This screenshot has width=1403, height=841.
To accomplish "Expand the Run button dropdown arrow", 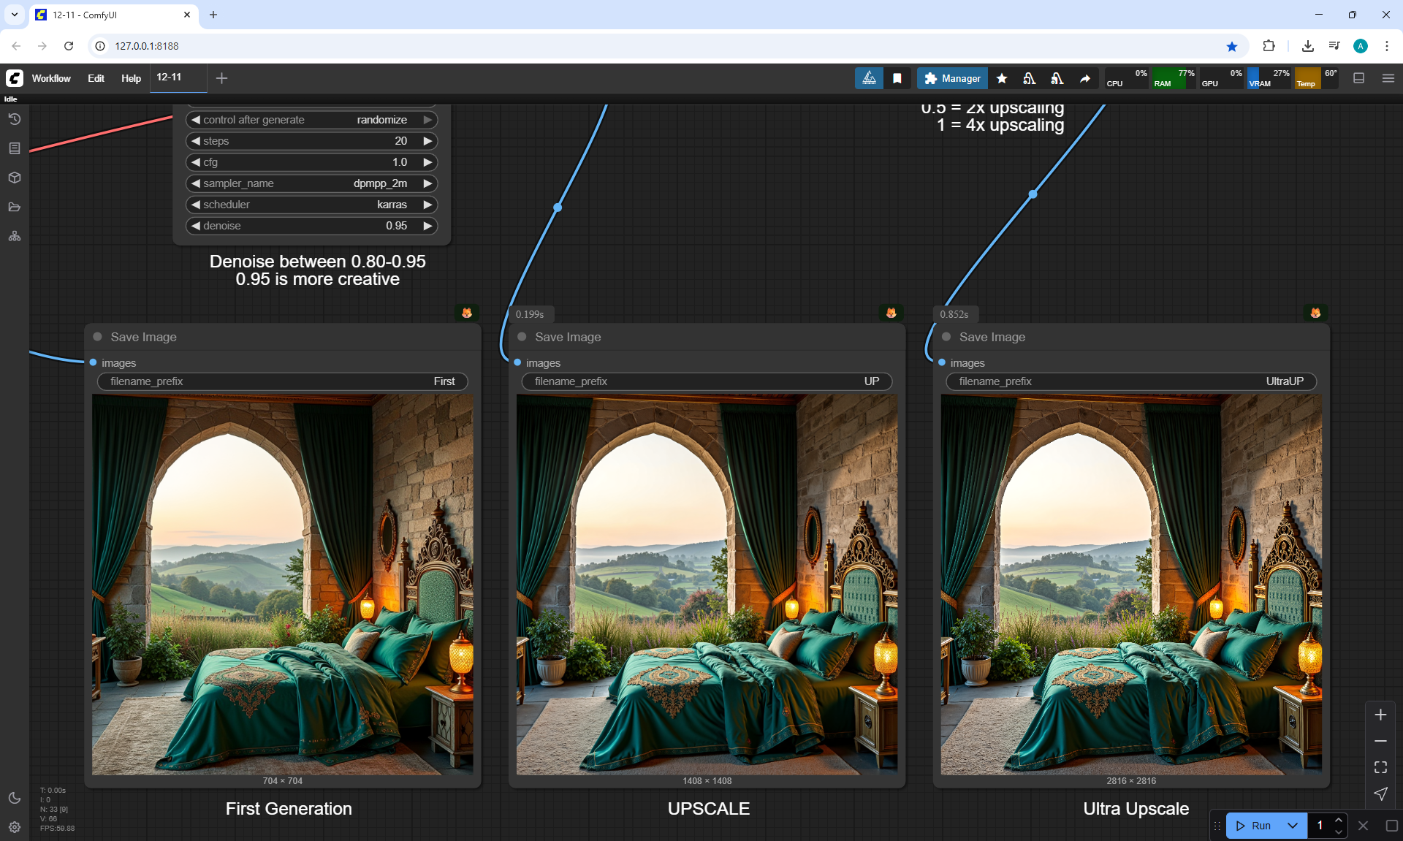I will (x=1292, y=826).
